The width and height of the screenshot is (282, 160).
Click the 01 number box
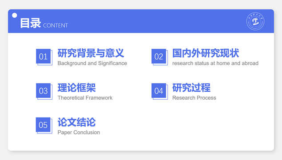click(44, 57)
